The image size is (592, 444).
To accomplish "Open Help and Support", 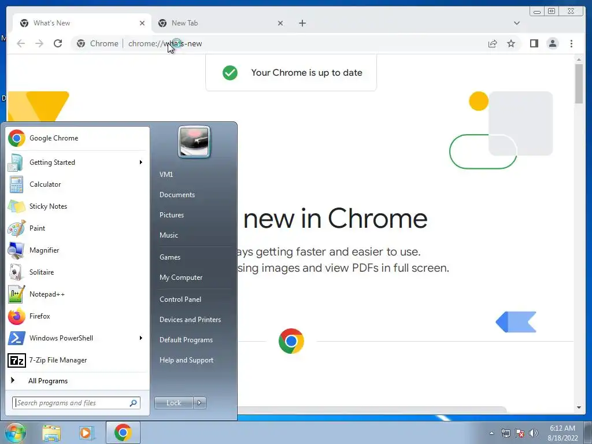I will click(x=186, y=360).
